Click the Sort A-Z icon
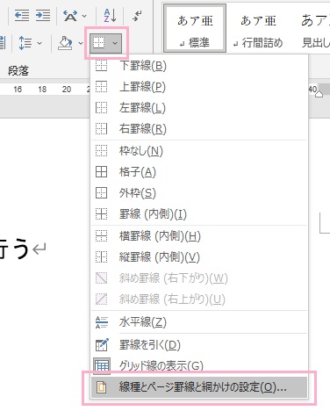Viewport: 330px width, 411px height. pos(111,16)
